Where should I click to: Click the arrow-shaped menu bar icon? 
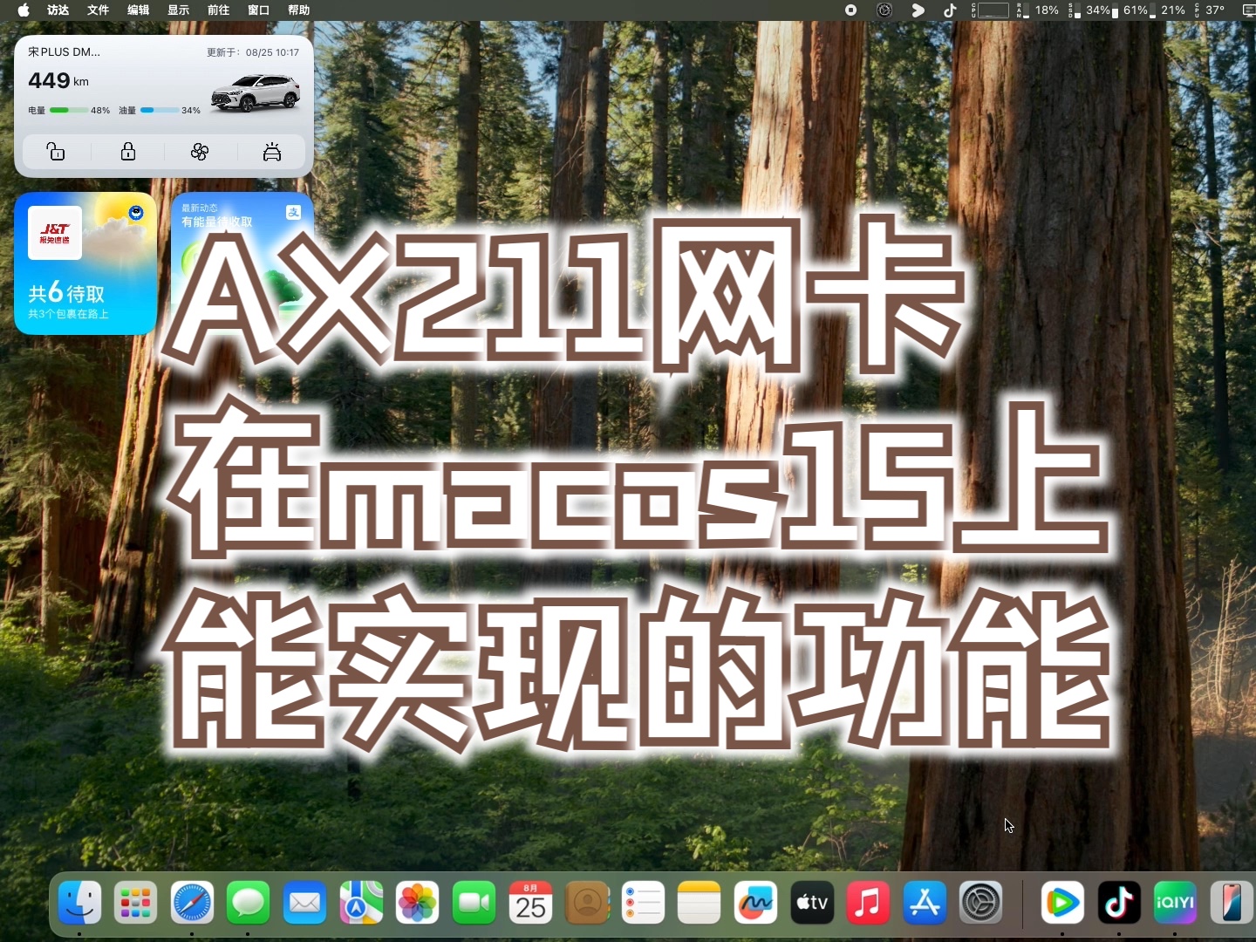918,10
